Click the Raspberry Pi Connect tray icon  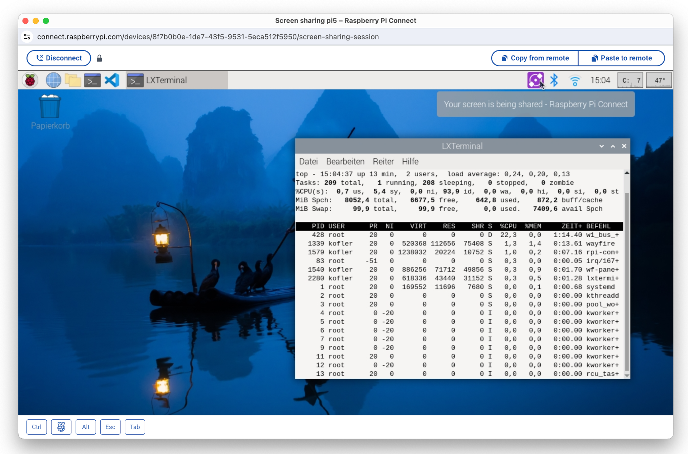[535, 80]
